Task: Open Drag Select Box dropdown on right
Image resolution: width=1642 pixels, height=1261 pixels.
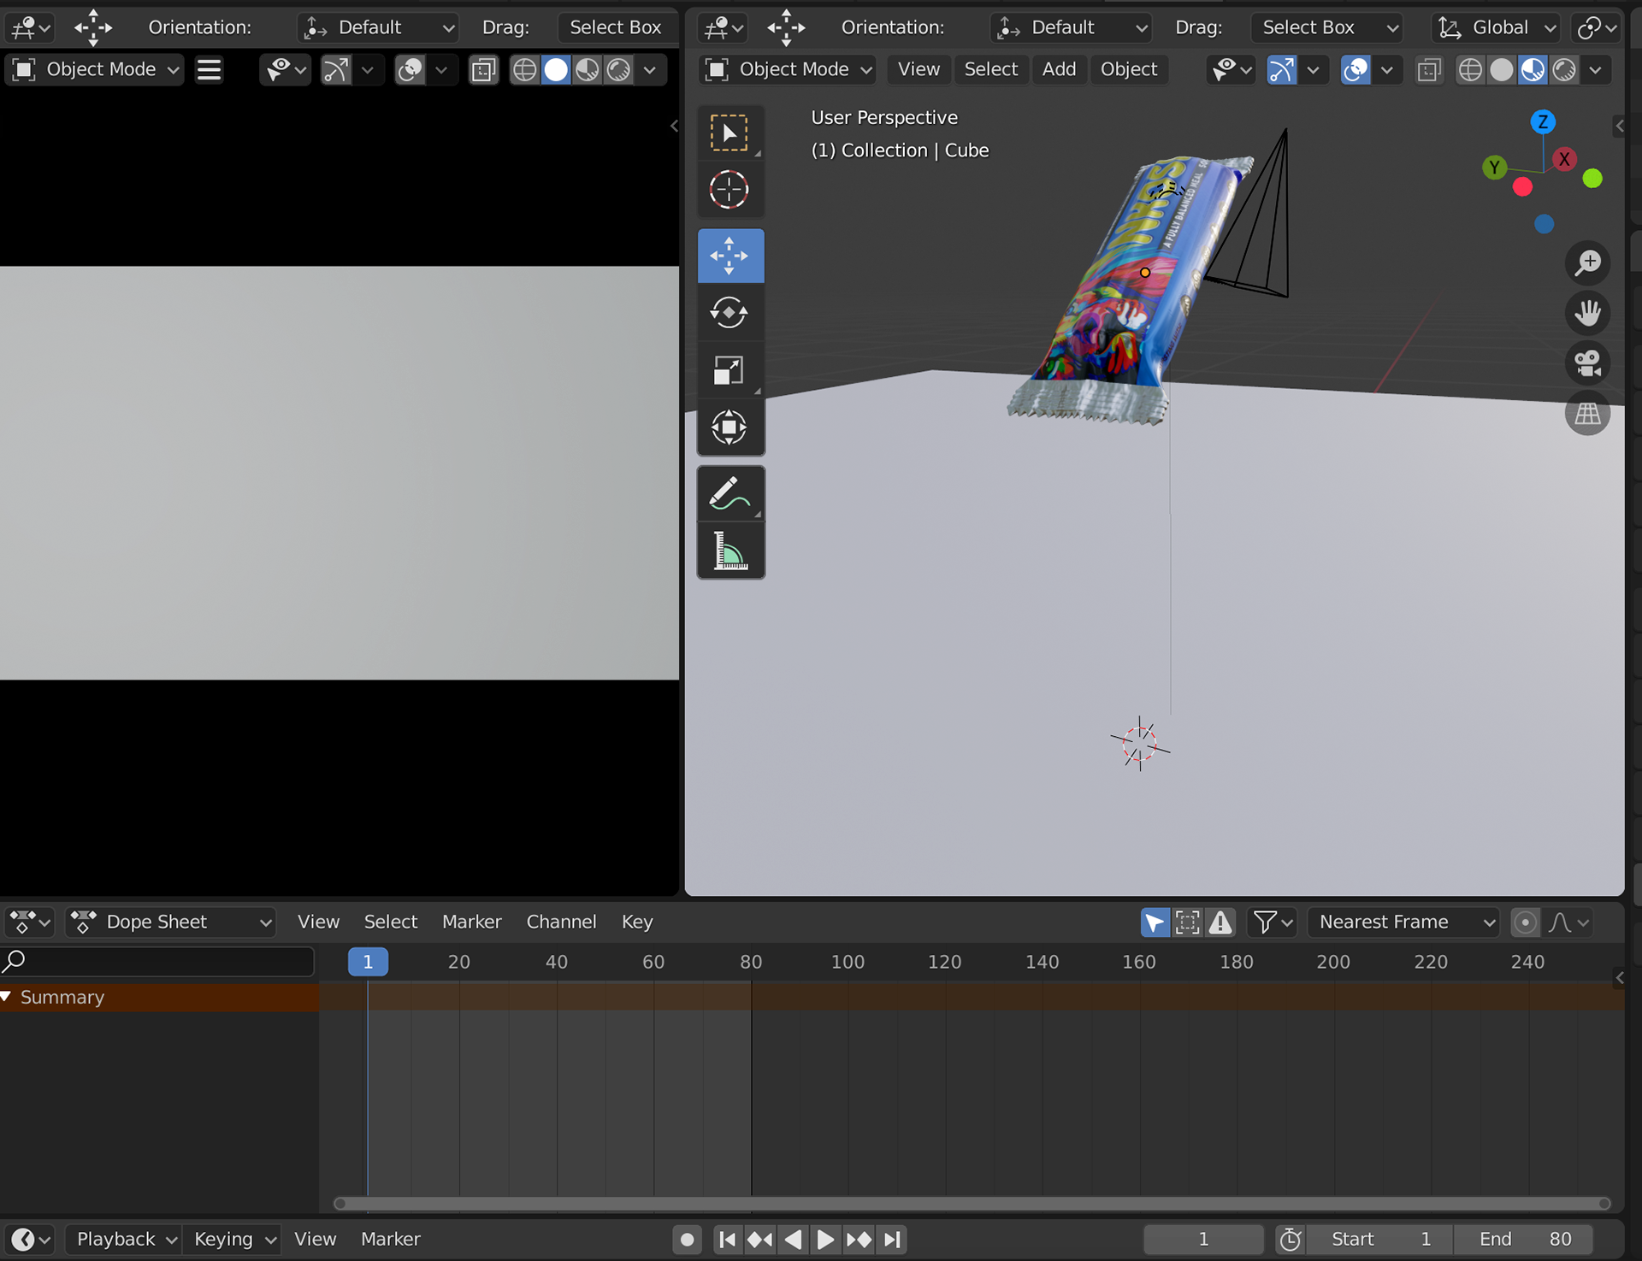Action: [1327, 27]
